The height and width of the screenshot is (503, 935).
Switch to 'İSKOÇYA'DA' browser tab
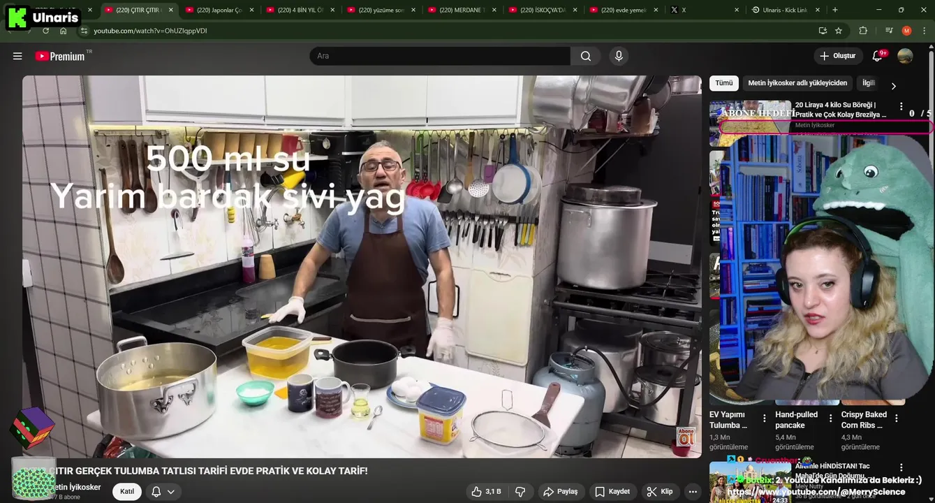coord(544,10)
